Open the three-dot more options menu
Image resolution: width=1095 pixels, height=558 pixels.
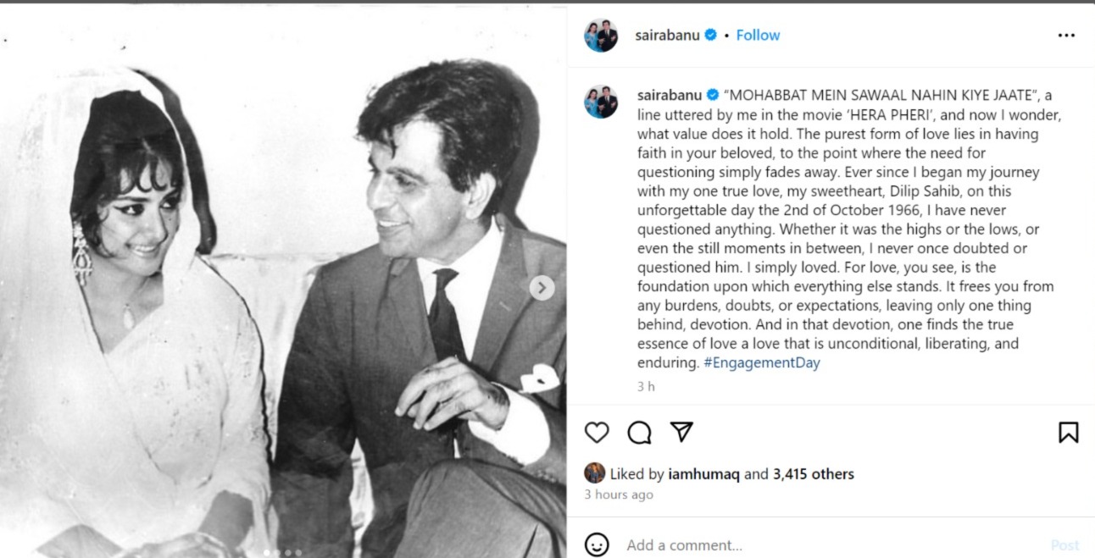click(x=1066, y=36)
